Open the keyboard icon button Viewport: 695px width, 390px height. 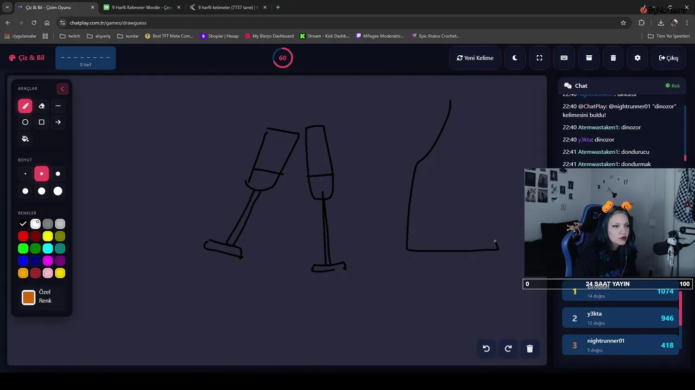click(564, 58)
